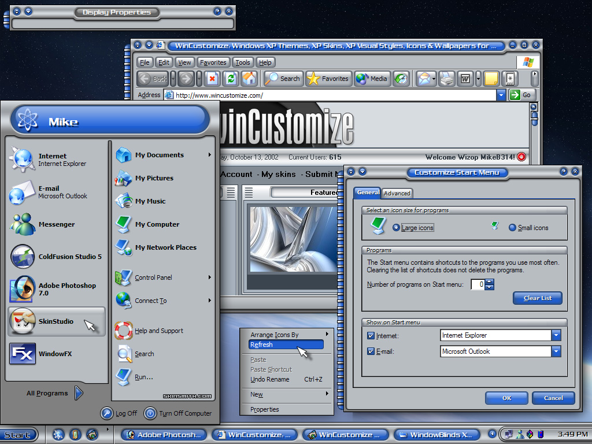Increase number of programs with up arrow

[x=489, y=282]
